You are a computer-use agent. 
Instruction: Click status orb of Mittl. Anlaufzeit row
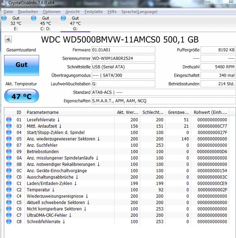(x=9, y=126)
